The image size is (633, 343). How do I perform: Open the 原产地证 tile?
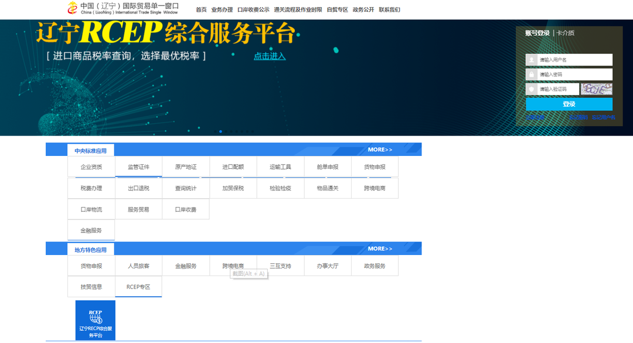coord(186,167)
